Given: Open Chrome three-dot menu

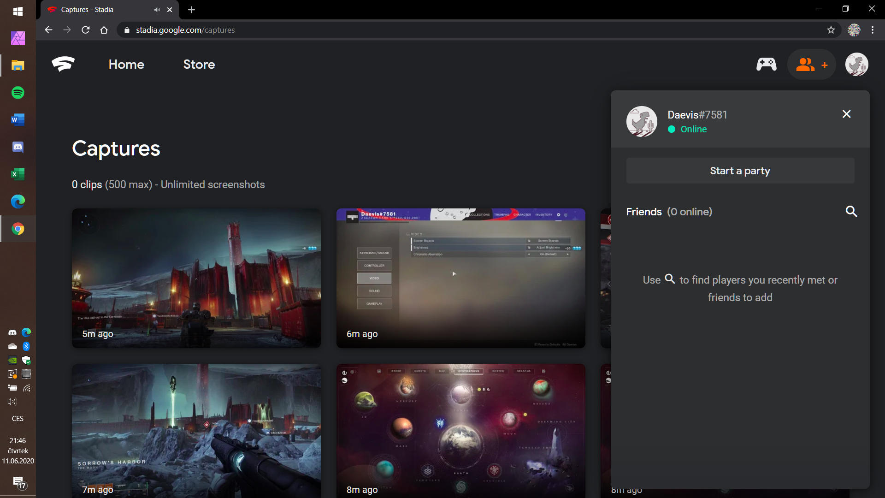Looking at the screenshot, I should (872, 30).
